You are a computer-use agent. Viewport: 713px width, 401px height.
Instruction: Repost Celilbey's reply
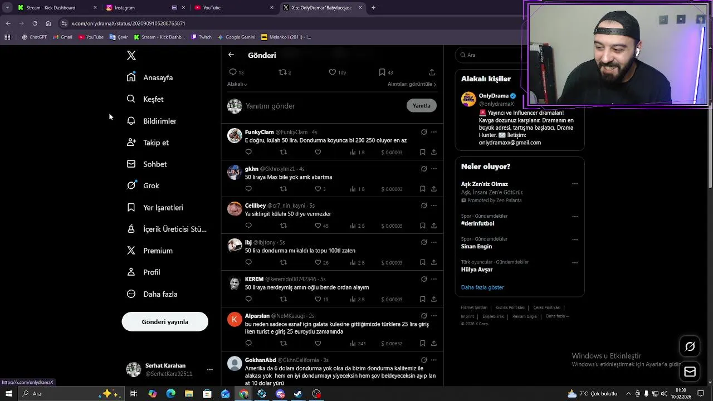click(x=284, y=226)
